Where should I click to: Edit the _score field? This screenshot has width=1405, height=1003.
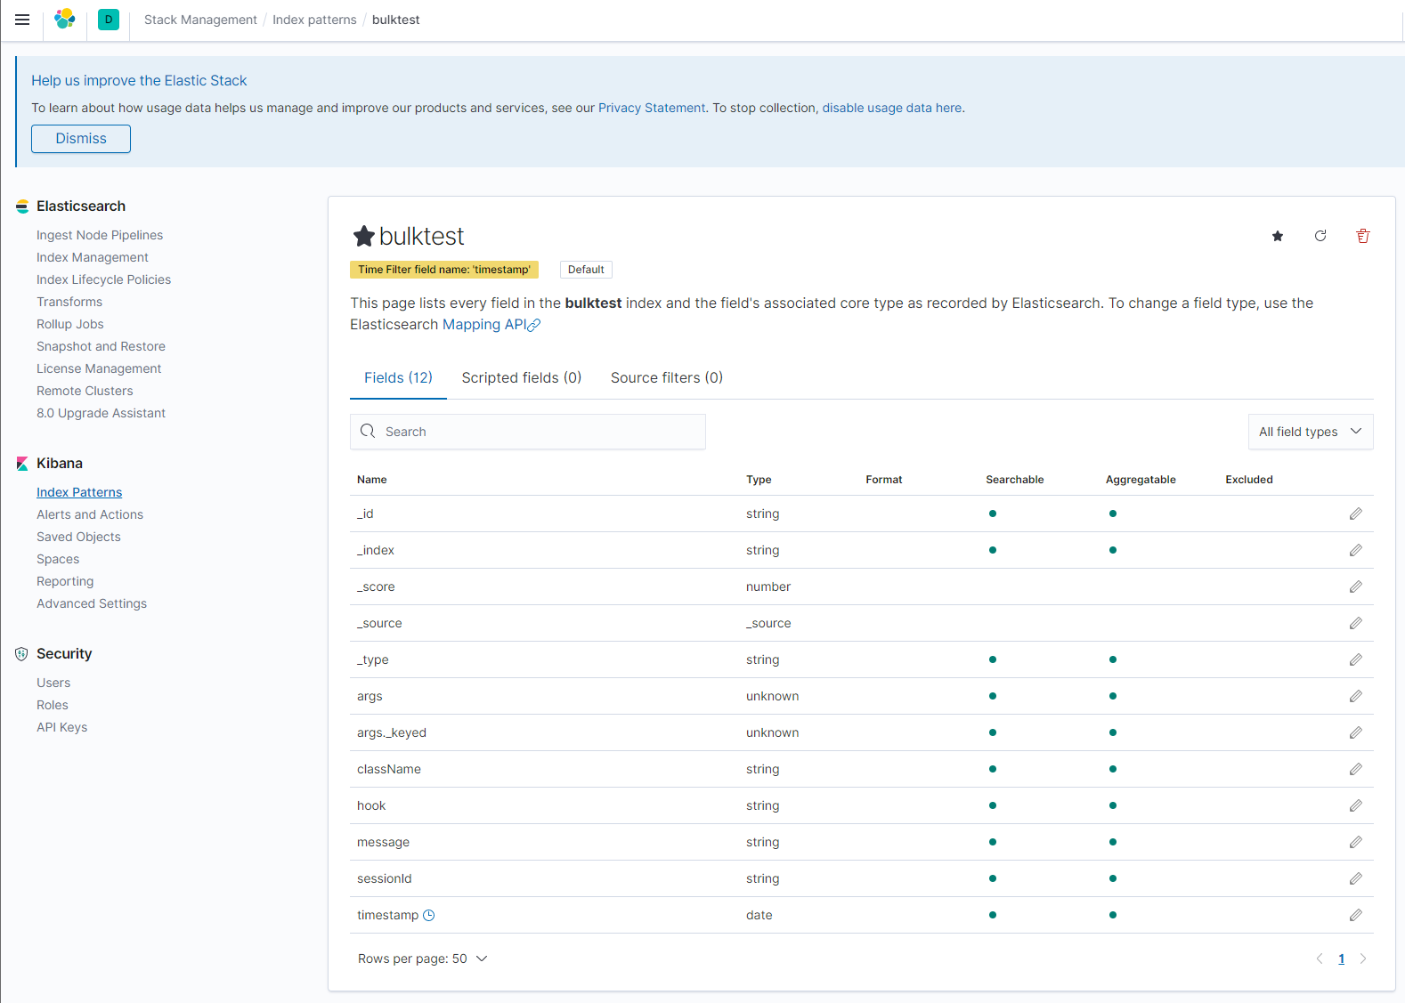coord(1355,586)
